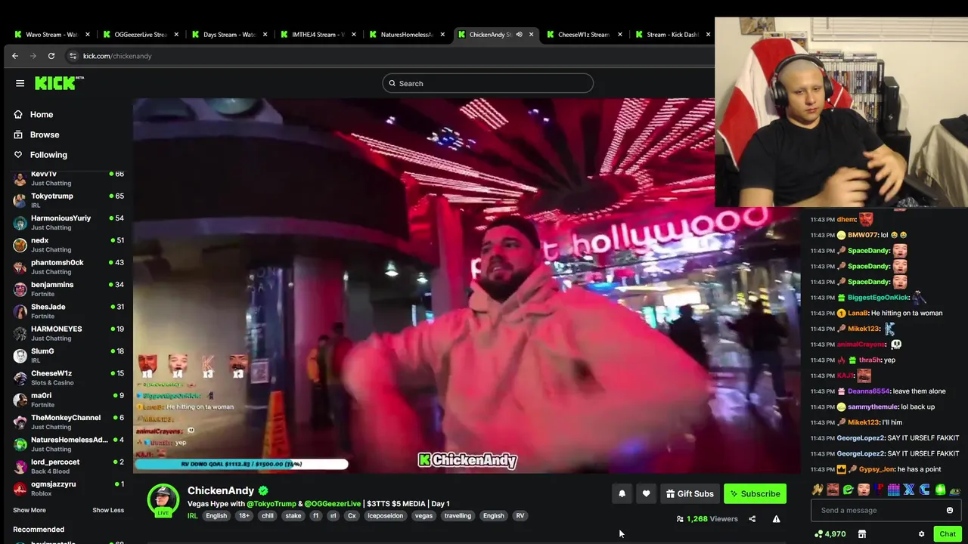This screenshot has height=544, width=968.
Task: Insert the blue C emote from quick emotes
Action: [x=924, y=490]
